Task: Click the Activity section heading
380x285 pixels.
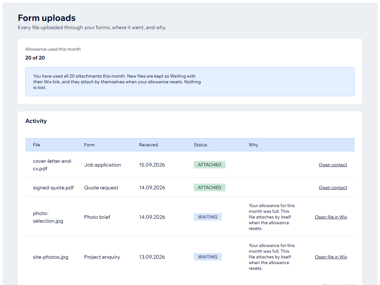Action: pos(36,121)
